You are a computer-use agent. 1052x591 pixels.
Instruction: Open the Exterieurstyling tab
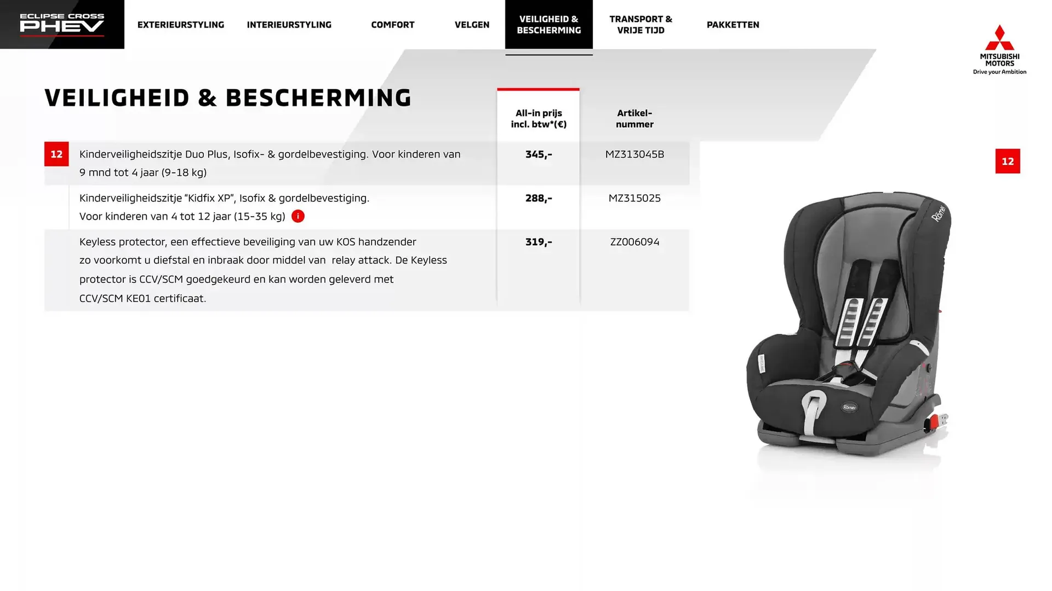(x=181, y=25)
